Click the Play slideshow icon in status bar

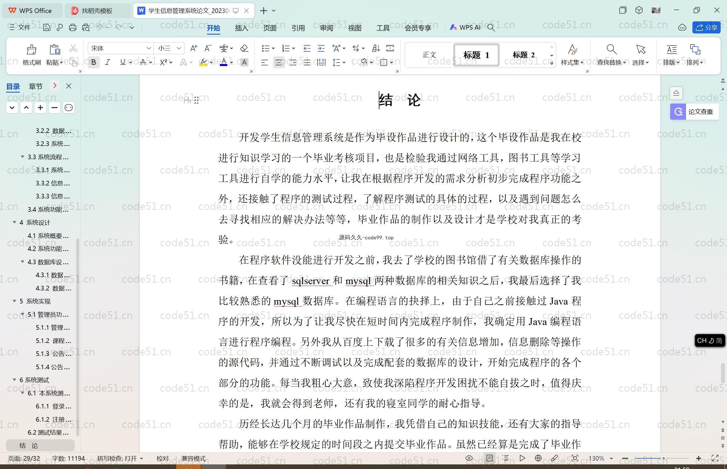click(x=522, y=458)
